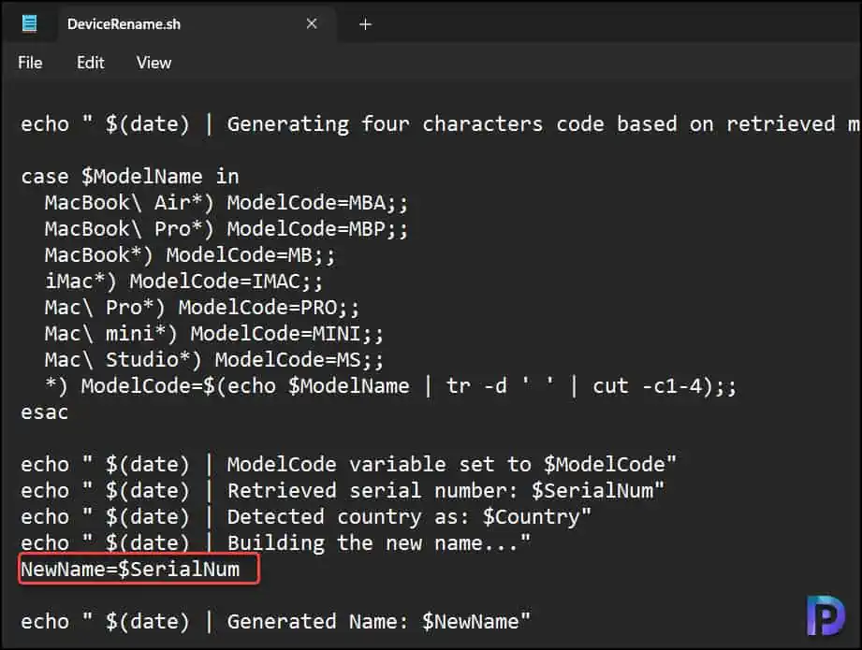Close the DeviceRename.sh tab

click(x=312, y=23)
